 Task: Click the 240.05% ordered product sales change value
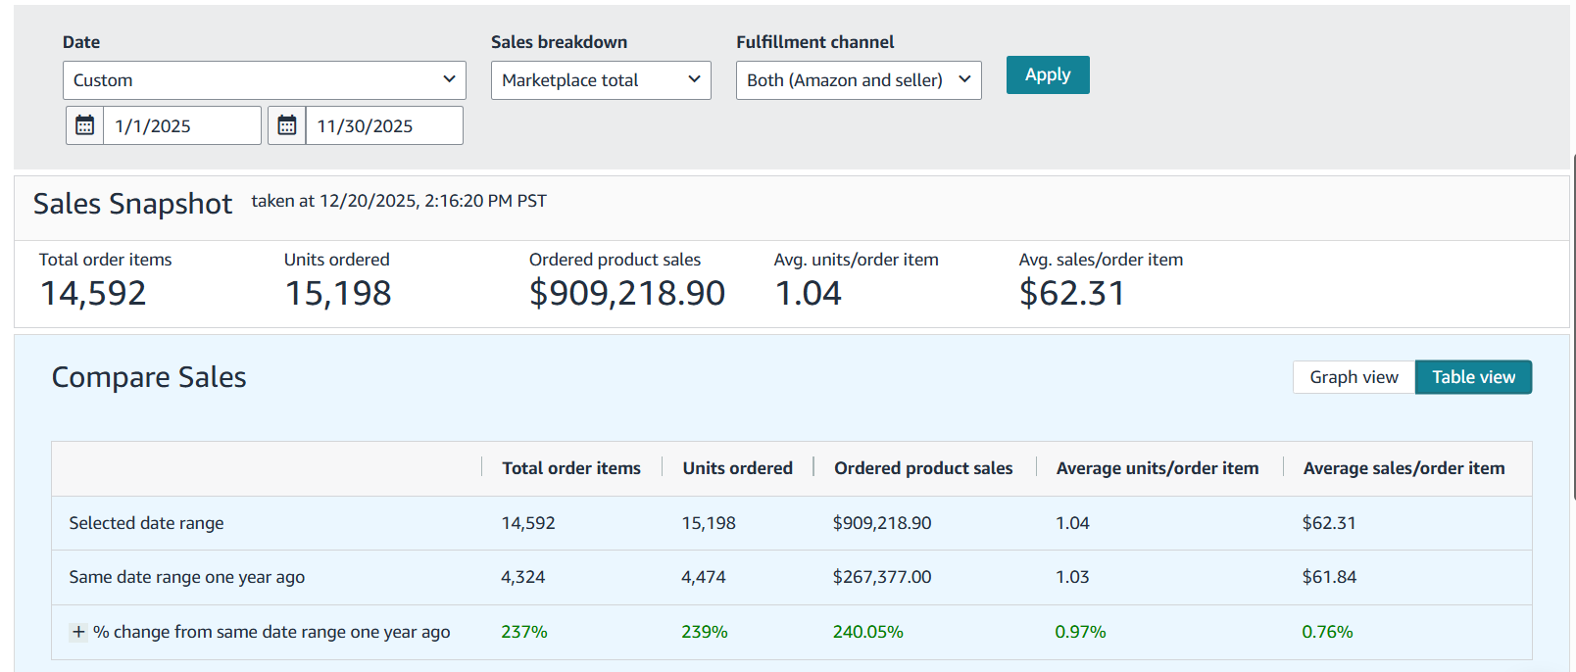(x=867, y=632)
